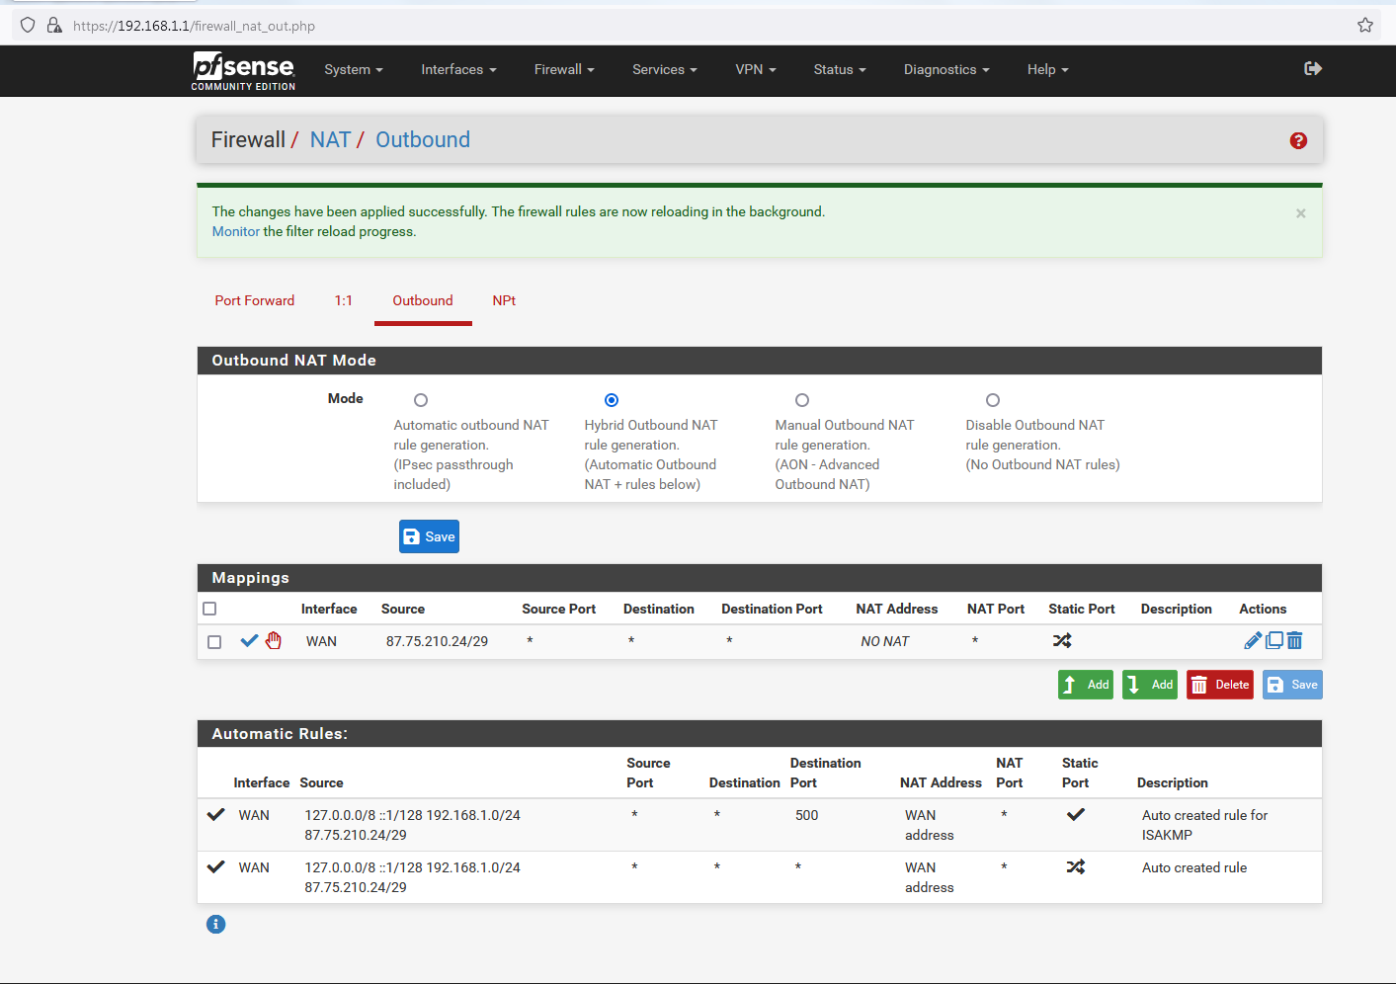Click checkmark icon of ISAKMP automatic rule
Image resolution: width=1396 pixels, height=984 pixels.
point(215,815)
